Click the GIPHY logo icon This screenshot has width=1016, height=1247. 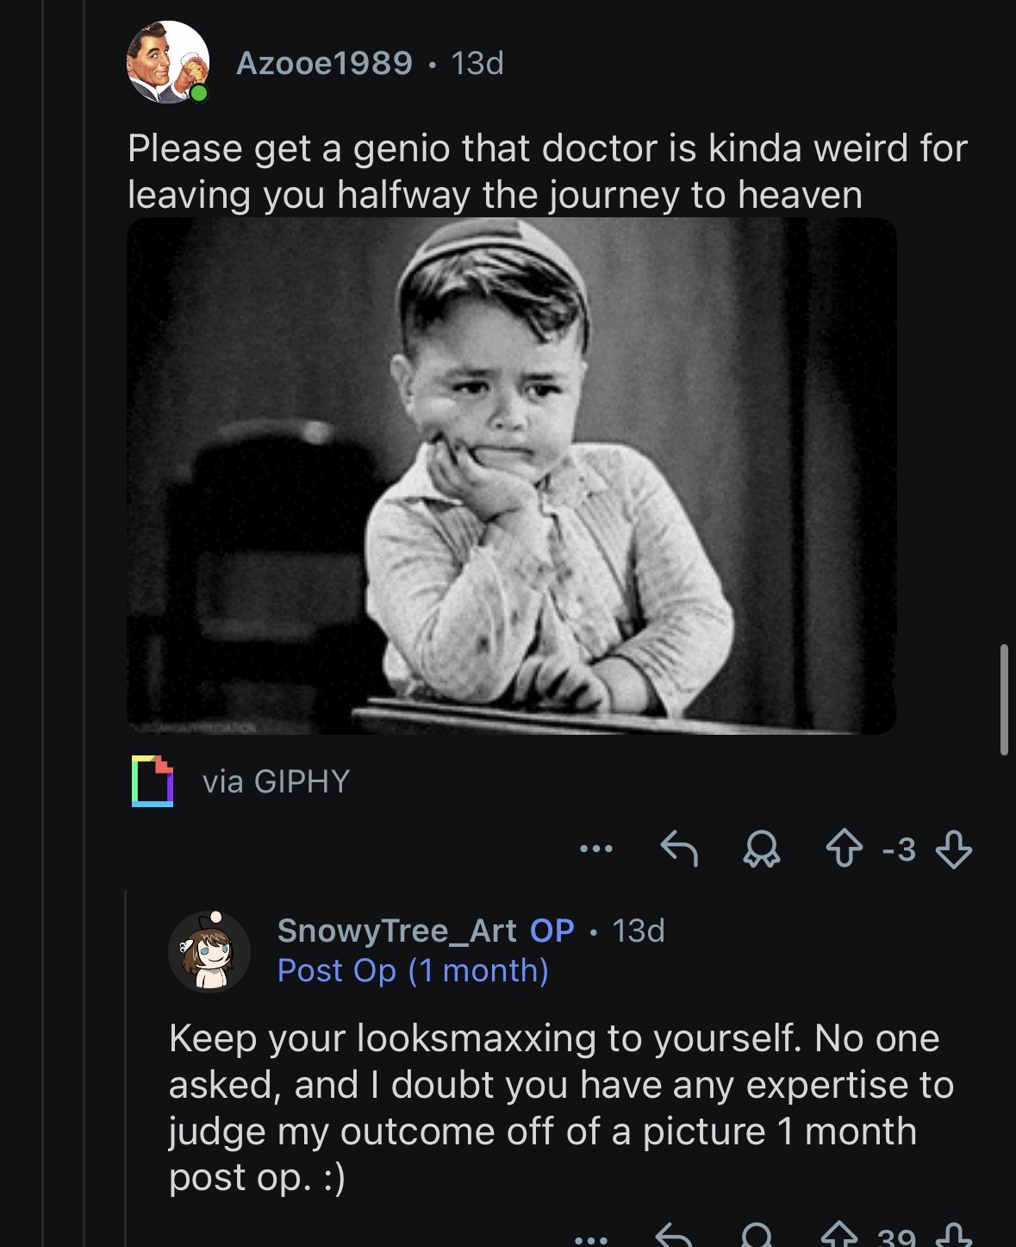pos(153,781)
